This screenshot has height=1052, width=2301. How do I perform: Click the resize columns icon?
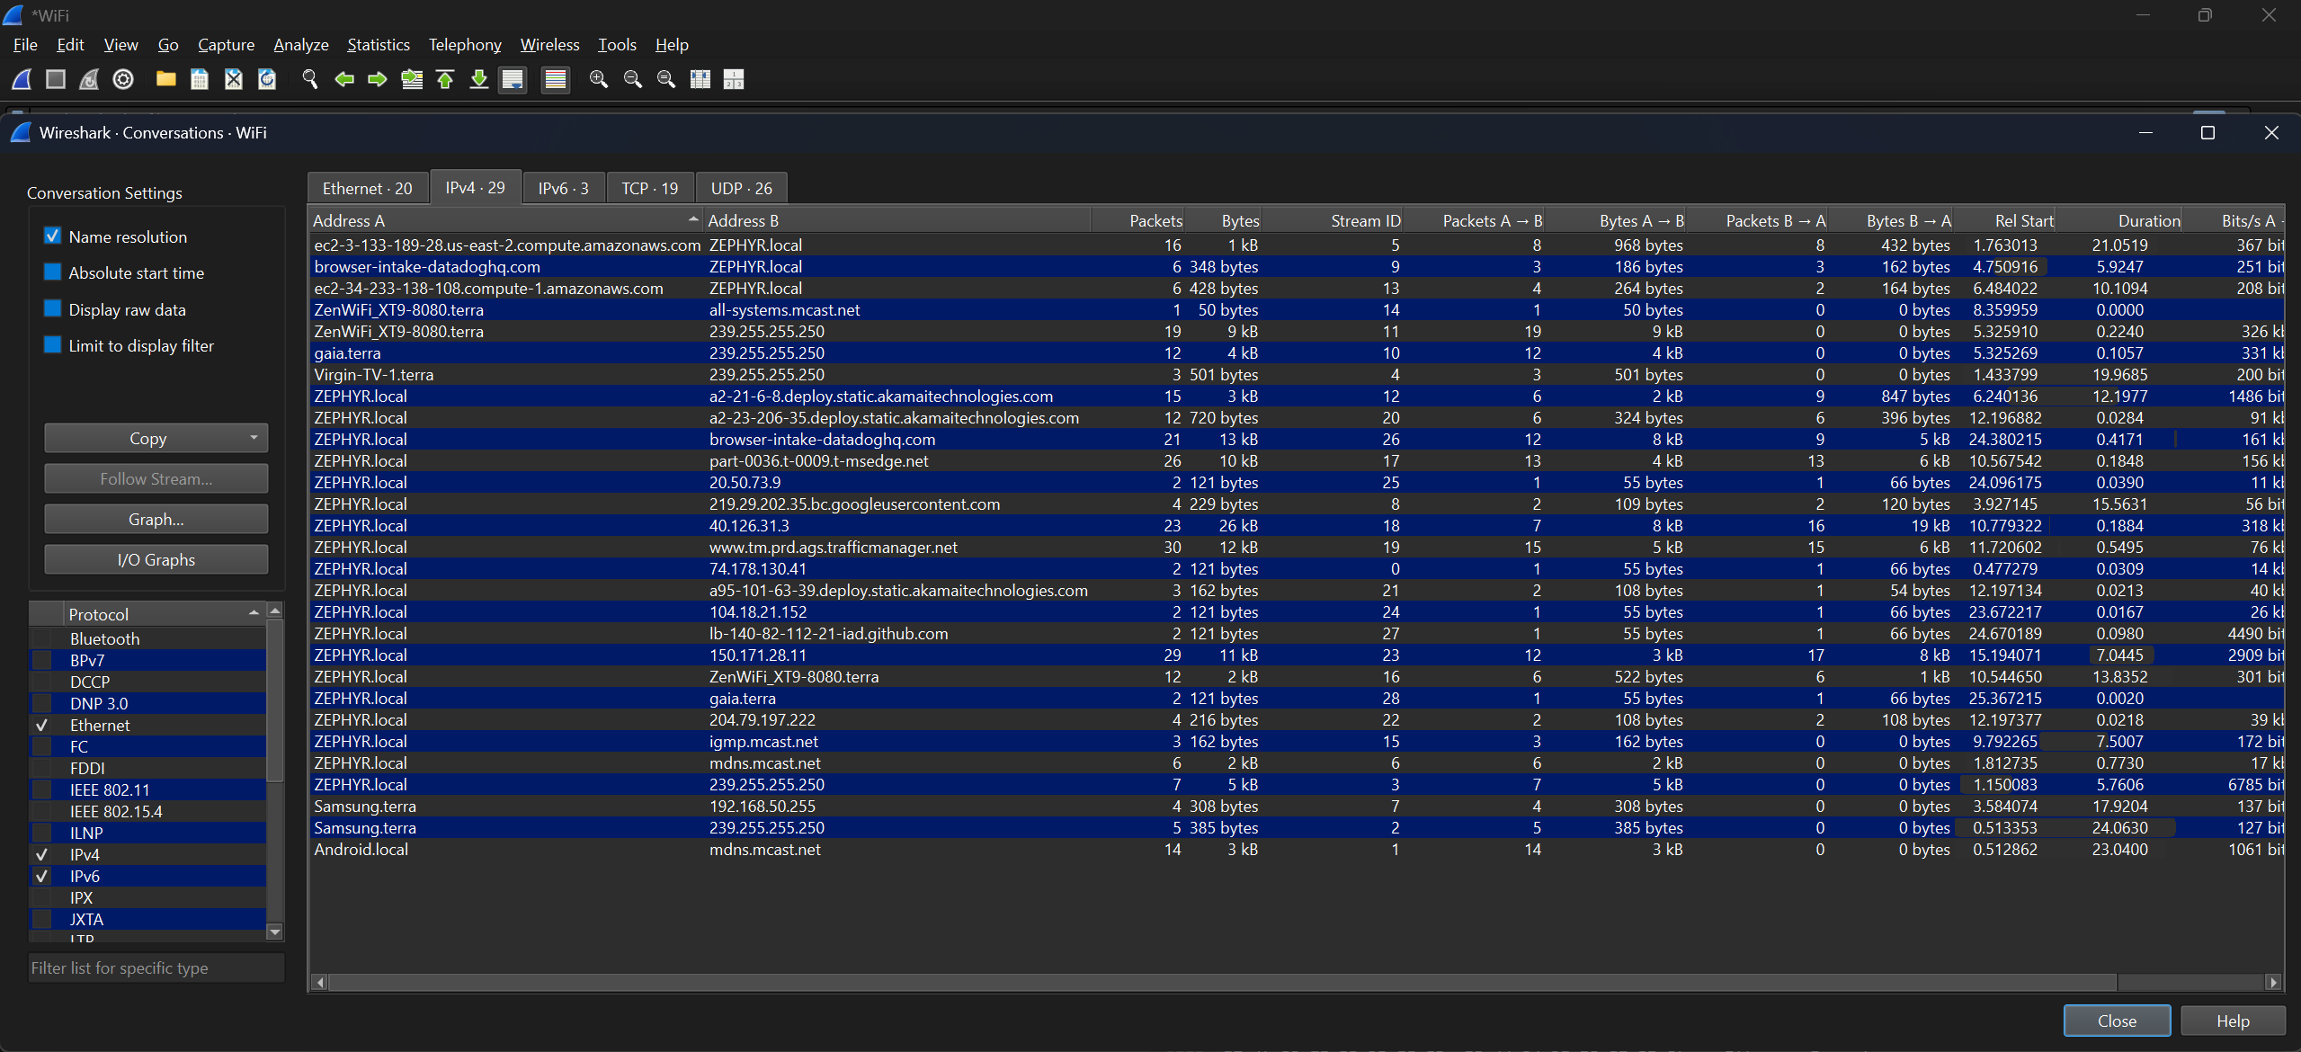click(700, 79)
